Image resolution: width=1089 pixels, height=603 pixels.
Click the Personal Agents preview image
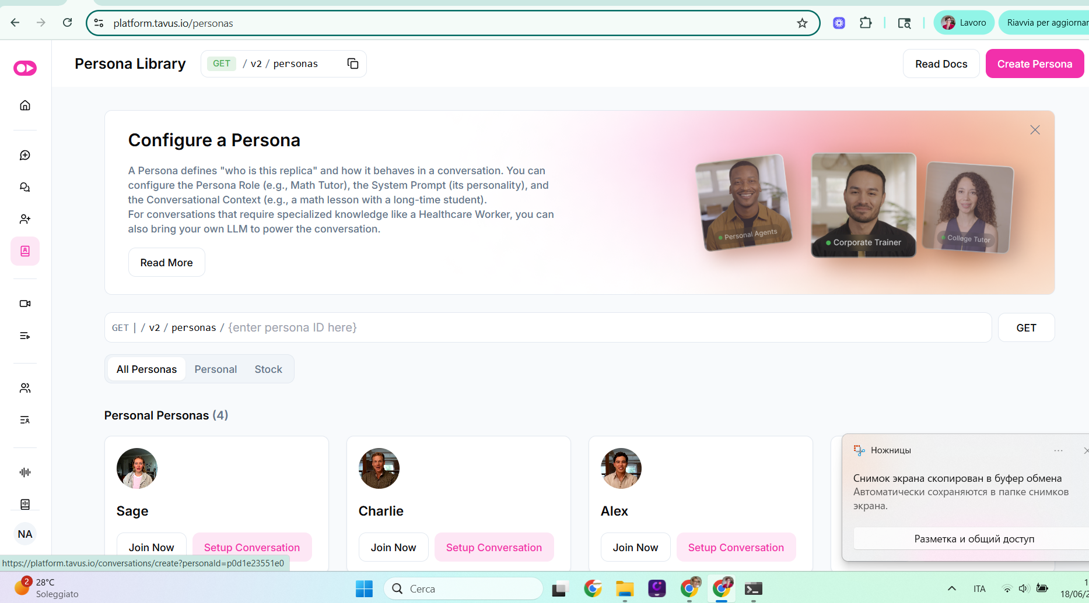(744, 202)
